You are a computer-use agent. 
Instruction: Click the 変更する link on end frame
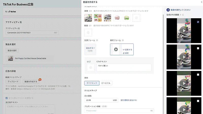coord(127,50)
